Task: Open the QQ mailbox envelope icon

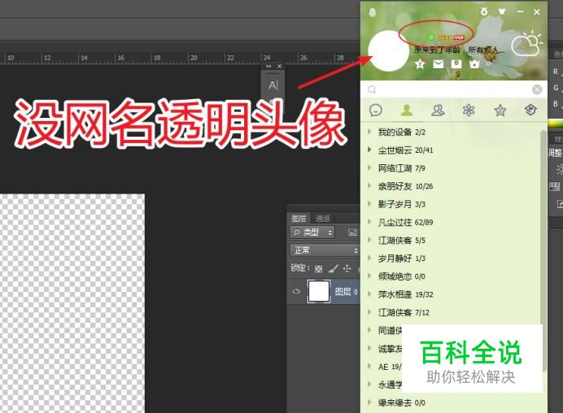Action: 438,64
